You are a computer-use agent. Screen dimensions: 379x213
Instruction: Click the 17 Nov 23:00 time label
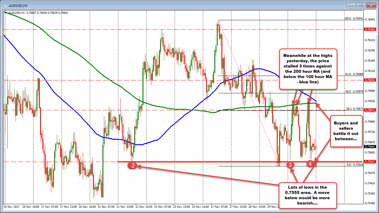pyautogui.click(x=68, y=207)
